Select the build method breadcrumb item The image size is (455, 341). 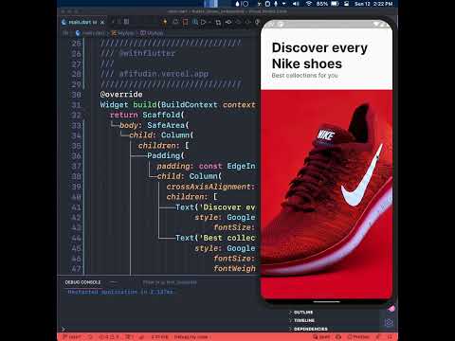(152, 33)
